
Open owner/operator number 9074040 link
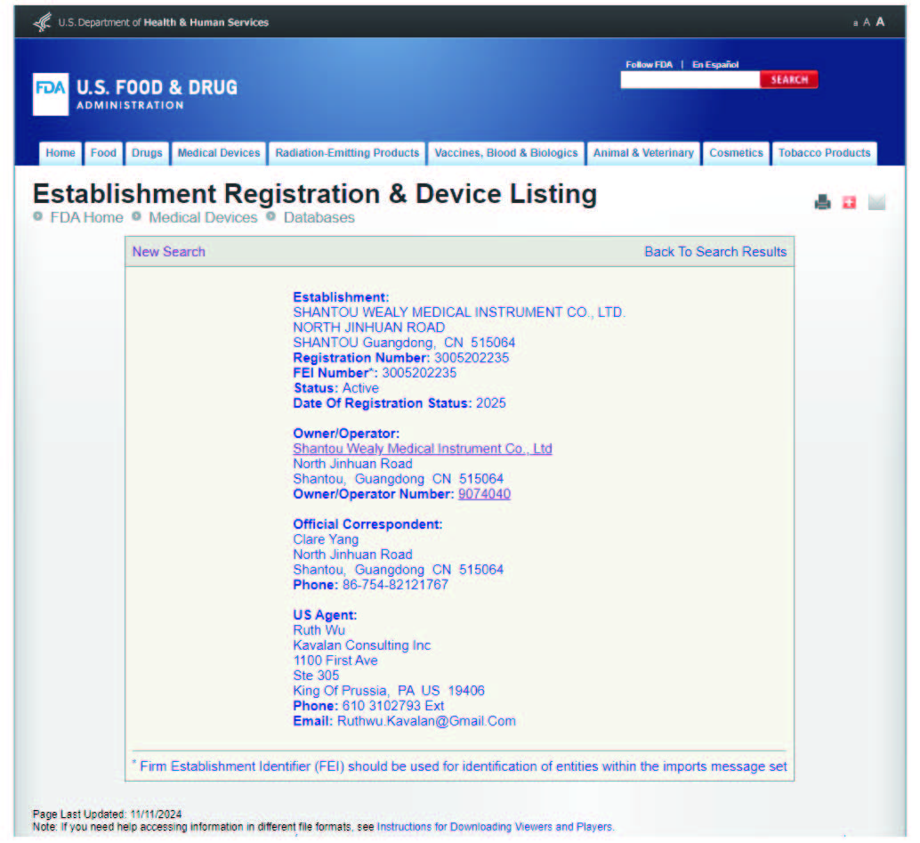(484, 494)
